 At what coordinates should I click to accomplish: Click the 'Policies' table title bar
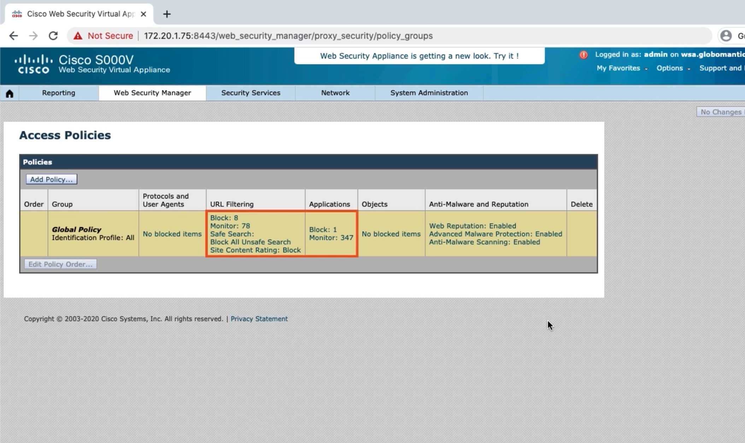point(309,162)
